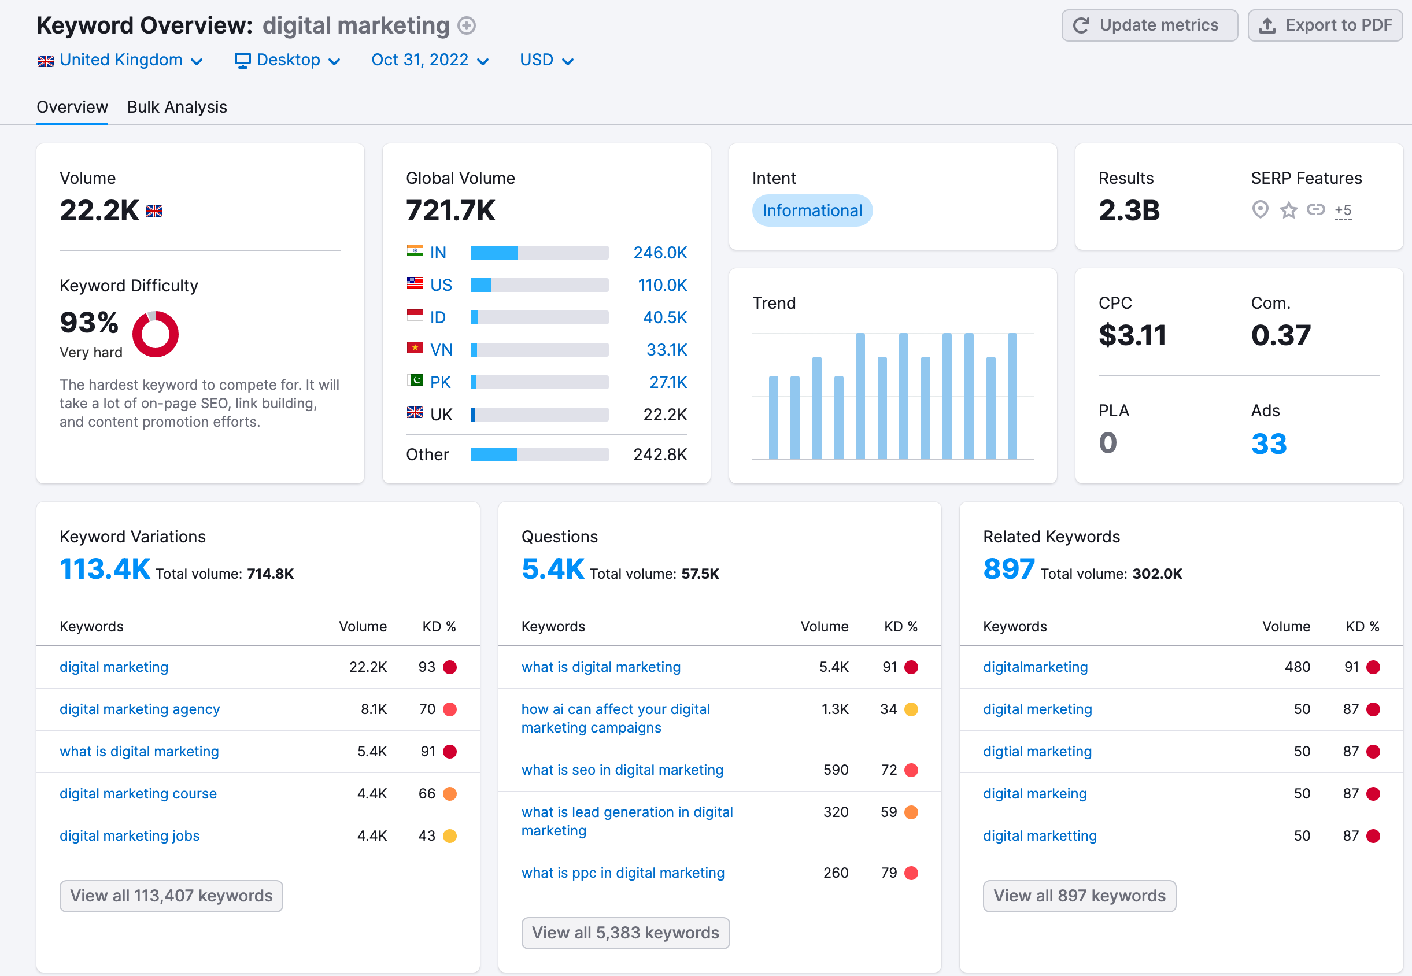Click the IN volume progress bar
The image size is (1412, 976).
click(539, 253)
